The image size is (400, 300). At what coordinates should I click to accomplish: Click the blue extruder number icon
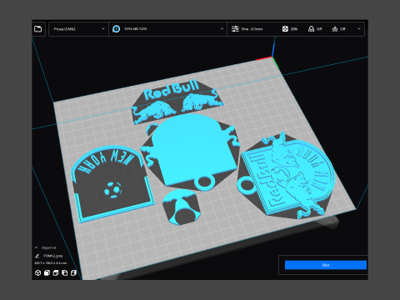tap(117, 29)
